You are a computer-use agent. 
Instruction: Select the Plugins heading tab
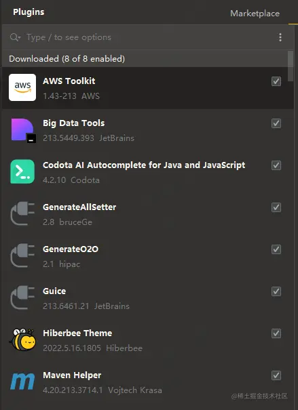click(29, 12)
